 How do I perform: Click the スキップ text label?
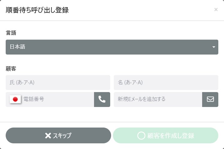pos(62,136)
